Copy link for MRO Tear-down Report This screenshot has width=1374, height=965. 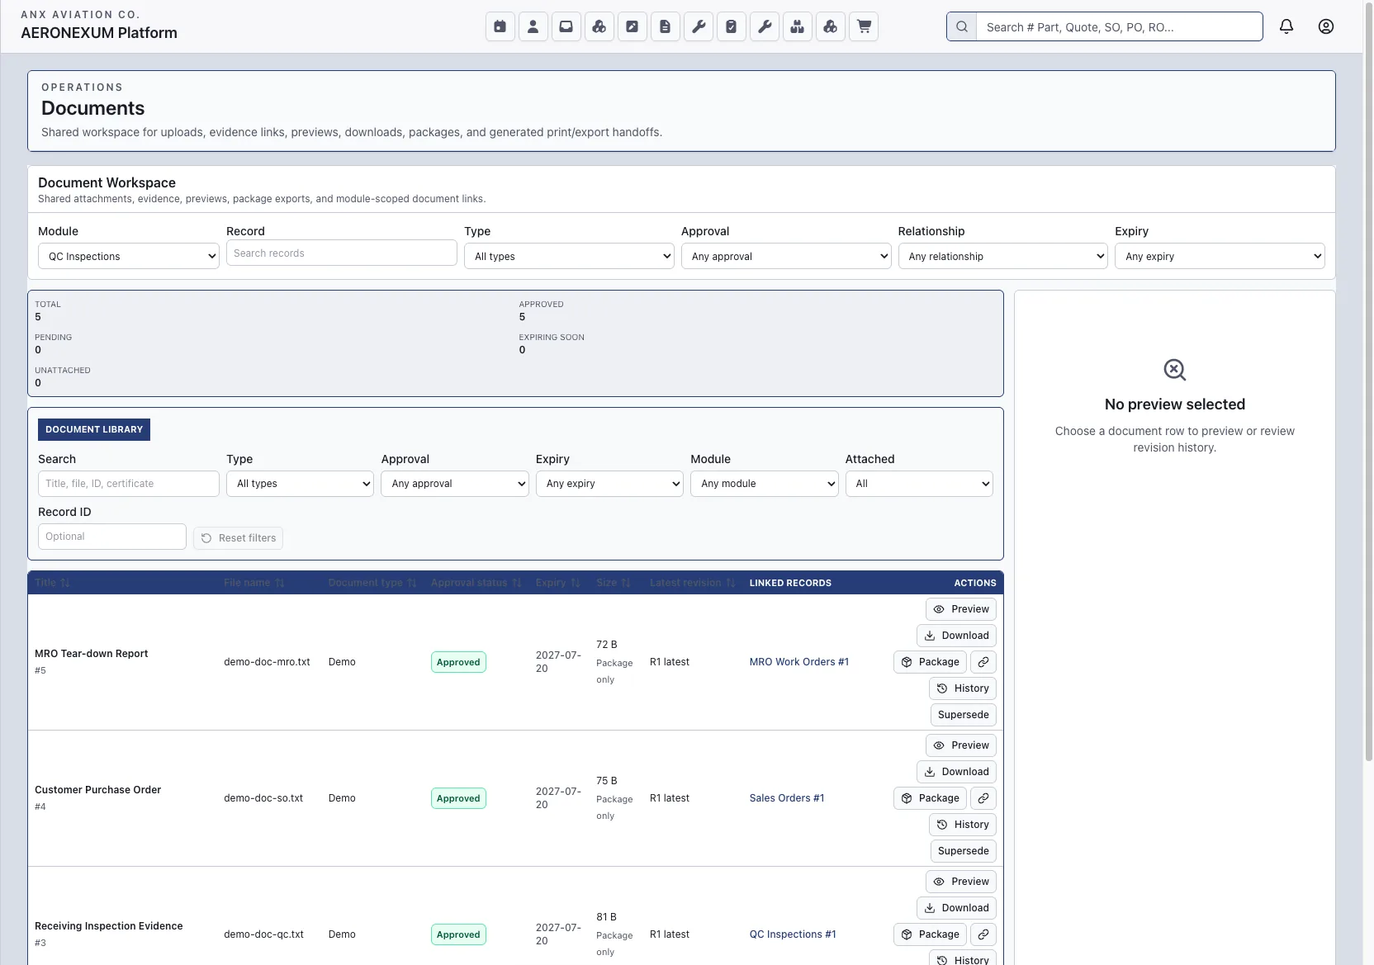(983, 662)
